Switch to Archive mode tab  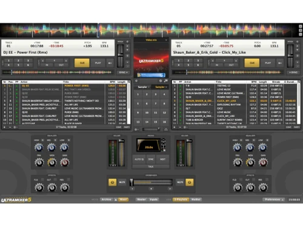tap(107, 200)
